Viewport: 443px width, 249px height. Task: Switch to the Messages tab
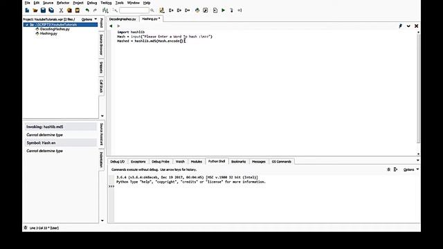coord(258,161)
